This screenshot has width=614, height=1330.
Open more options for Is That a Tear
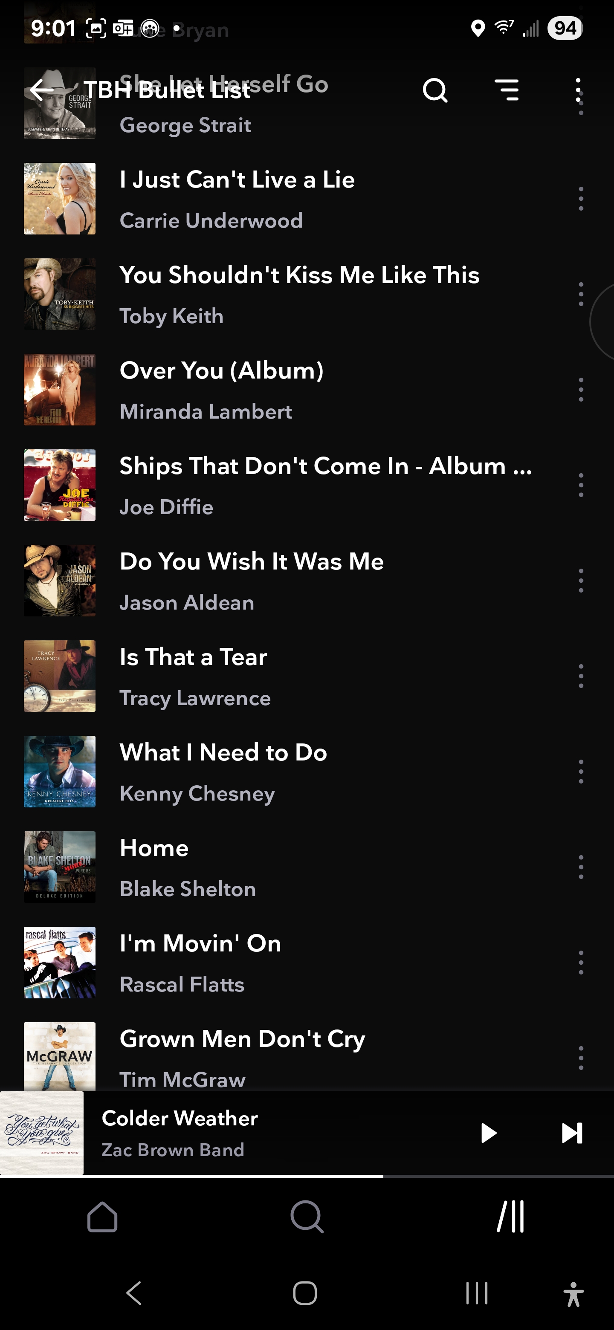coord(581,677)
